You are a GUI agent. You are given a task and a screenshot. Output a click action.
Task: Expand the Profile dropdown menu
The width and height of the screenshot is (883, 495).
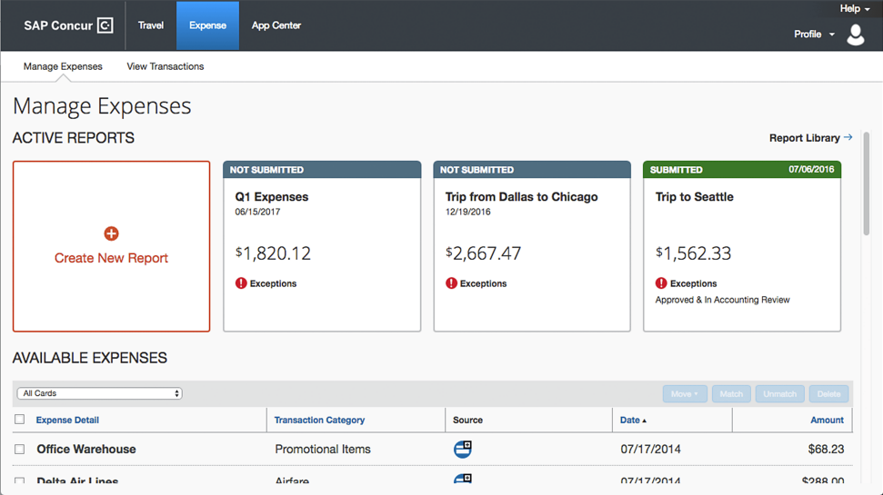(814, 35)
